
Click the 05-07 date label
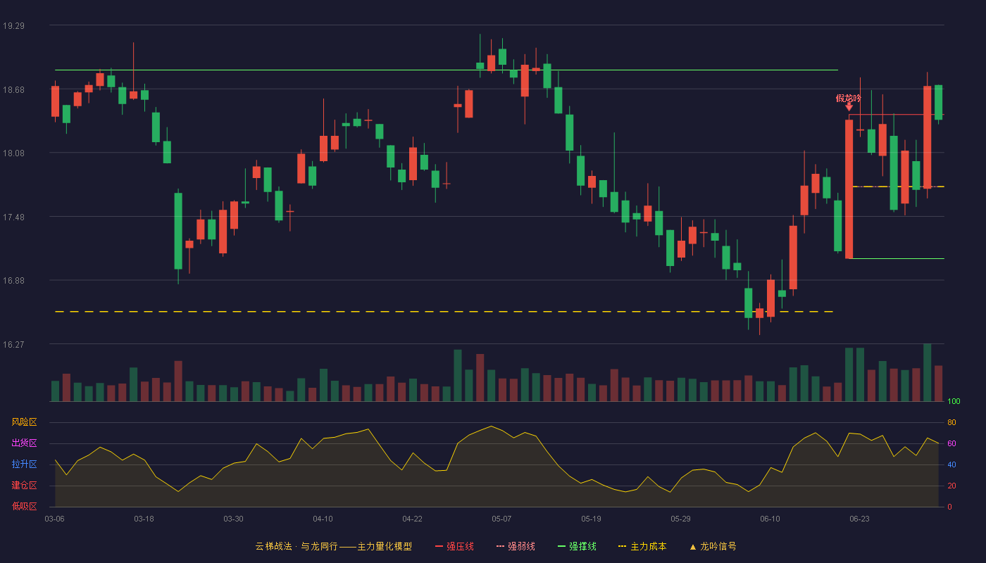501,519
